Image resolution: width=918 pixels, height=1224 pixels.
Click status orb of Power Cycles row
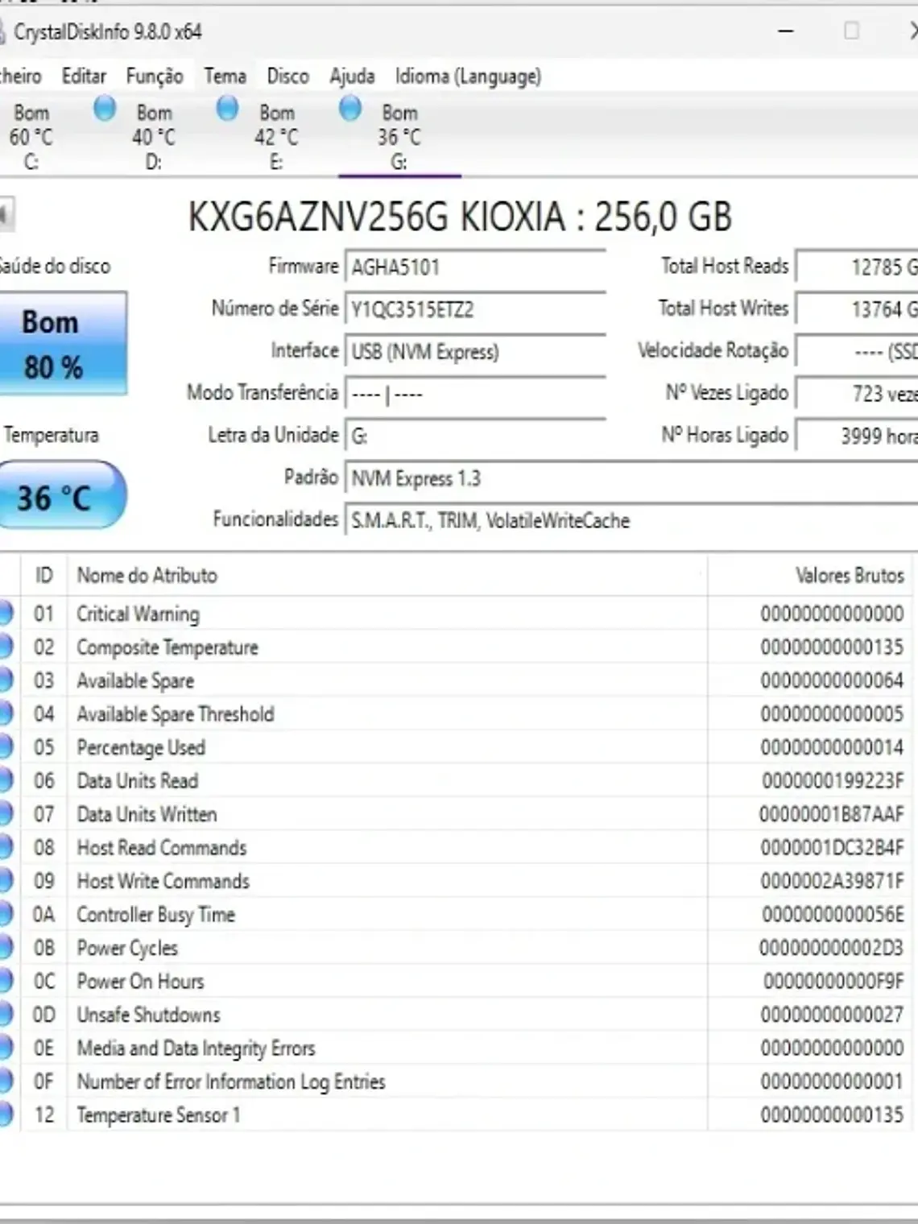pos(5,948)
